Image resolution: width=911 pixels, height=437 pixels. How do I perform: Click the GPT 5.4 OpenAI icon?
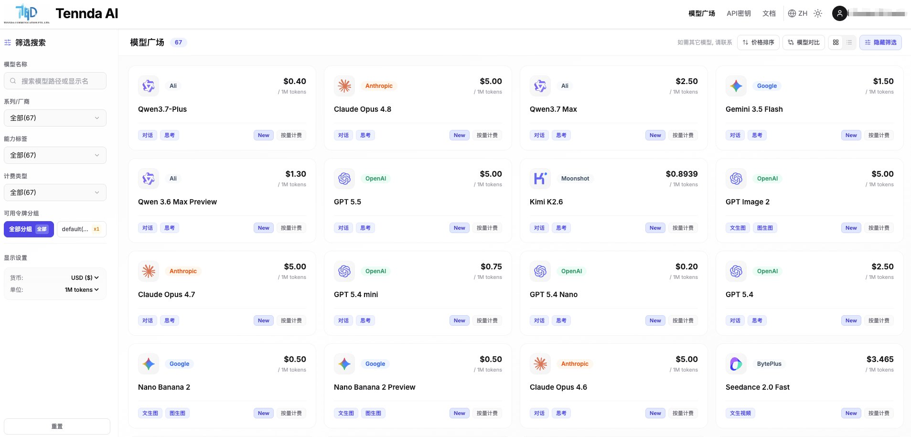[736, 271]
